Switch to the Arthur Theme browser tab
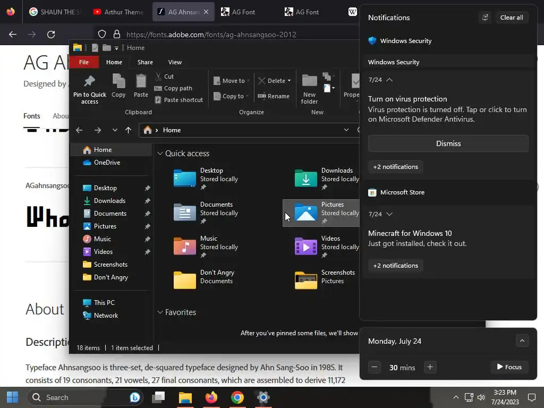The image size is (544, 408). 118,12
